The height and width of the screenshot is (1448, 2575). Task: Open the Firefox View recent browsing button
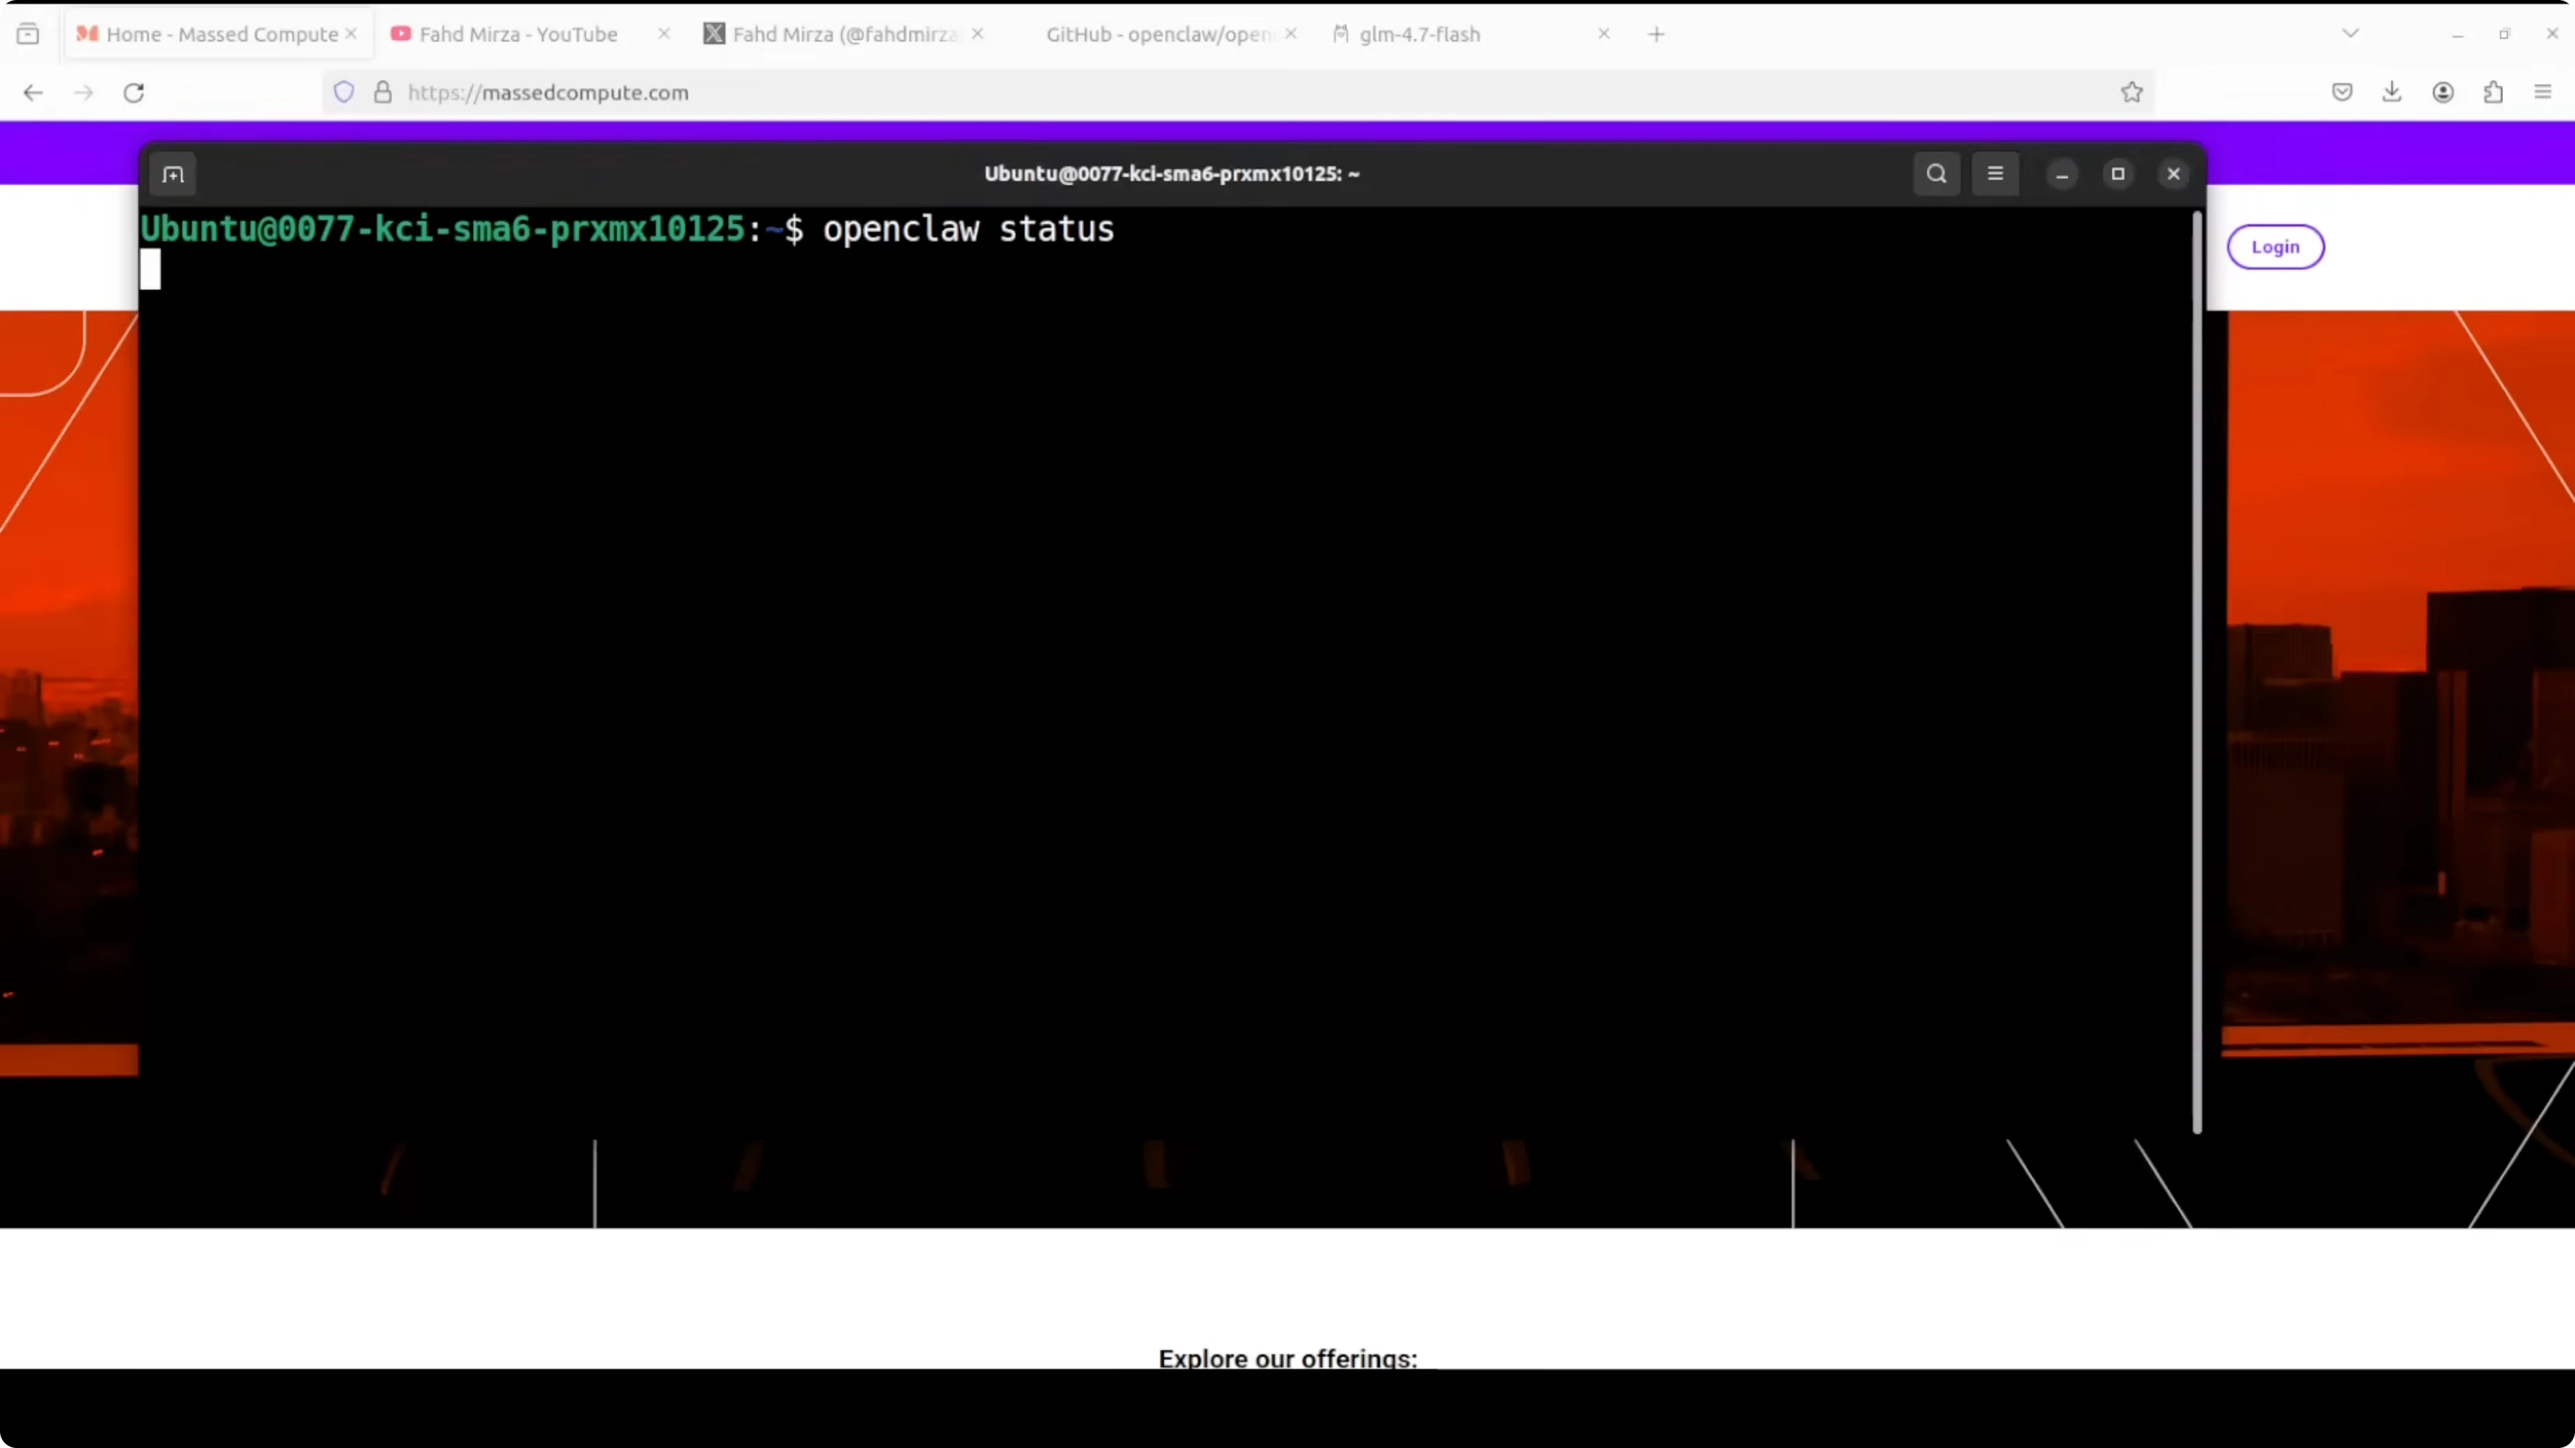tap(28, 34)
